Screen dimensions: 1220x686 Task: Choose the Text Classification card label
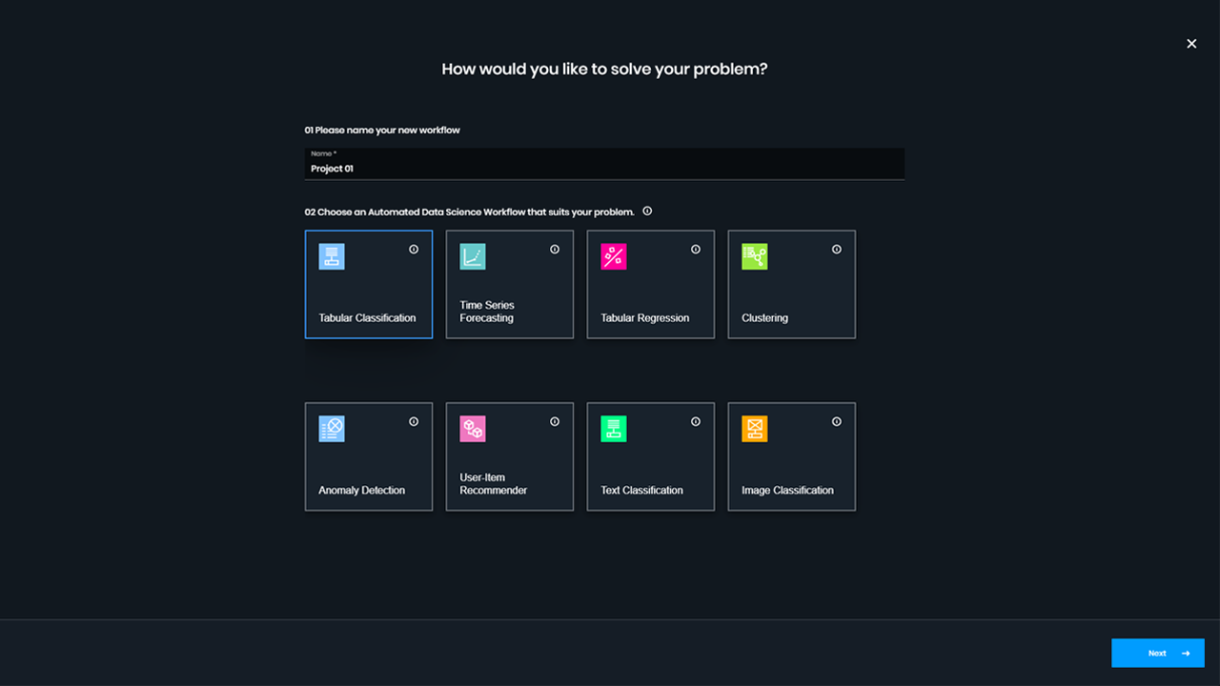(x=641, y=491)
